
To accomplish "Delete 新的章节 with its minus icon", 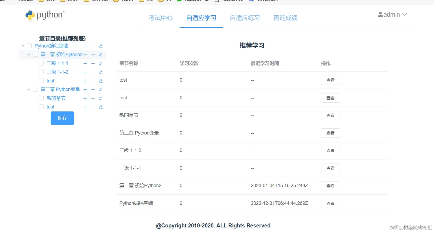I will coord(93,99).
